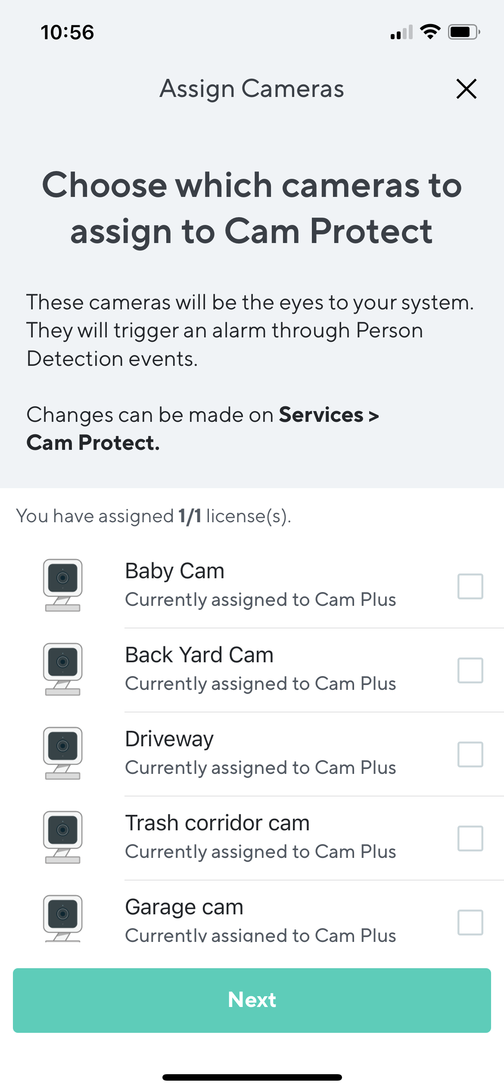Viewport: 504px width, 1091px height.
Task: Select the Baby Cam name label
Action: click(x=174, y=571)
